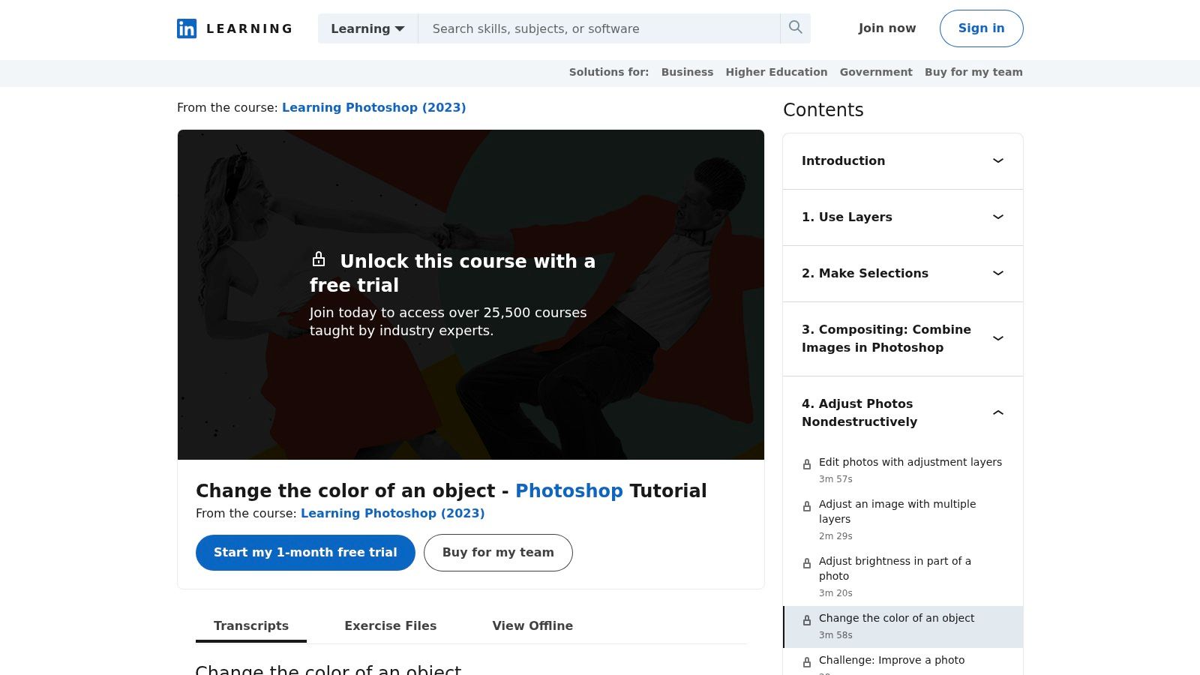Open Learning Photoshop (2023) link below the title
This screenshot has width=1200, height=675.
(x=392, y=513)
